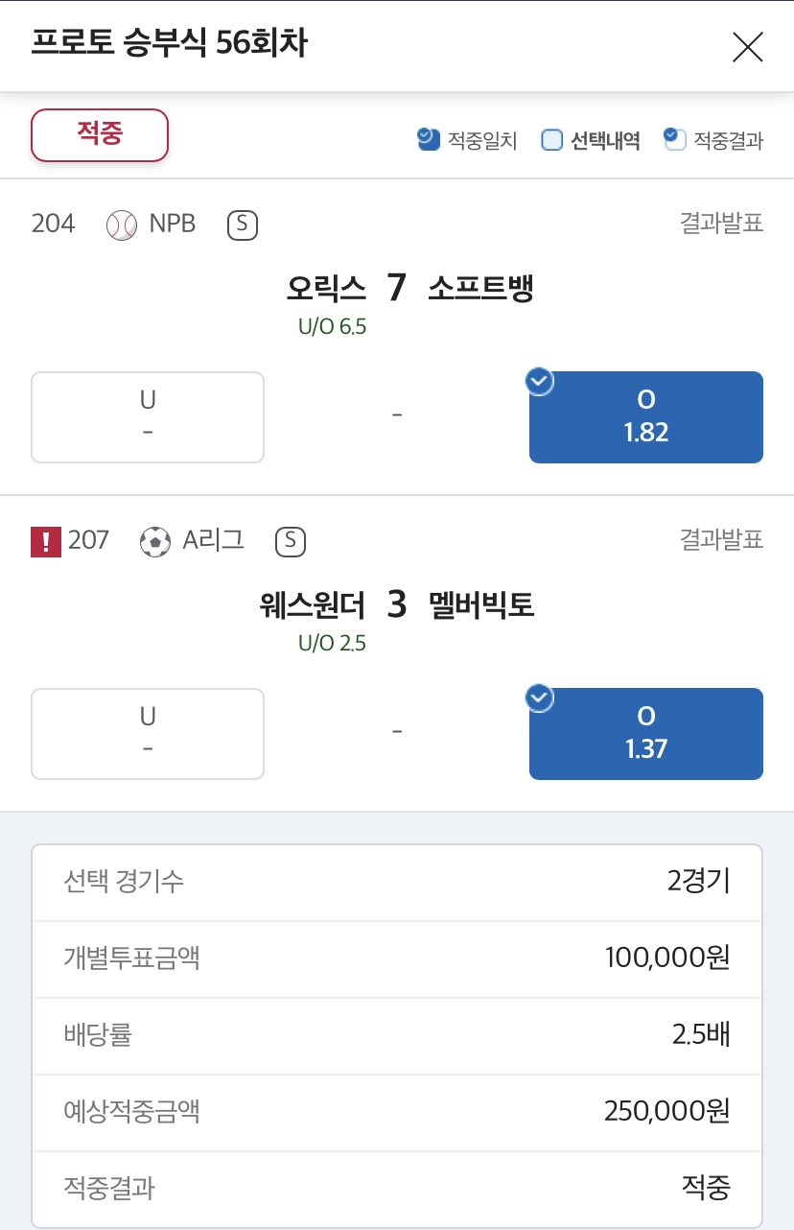Image resolution: width=794 pixels, height=1230 pixels.
Task: Toggle the 적중결과 checkbox
Action: (x=675, y=140)
